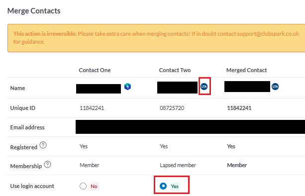Click the Lapsed member status of Contact Two
This screenshot has height=196, width=305.
click(178, 165)
